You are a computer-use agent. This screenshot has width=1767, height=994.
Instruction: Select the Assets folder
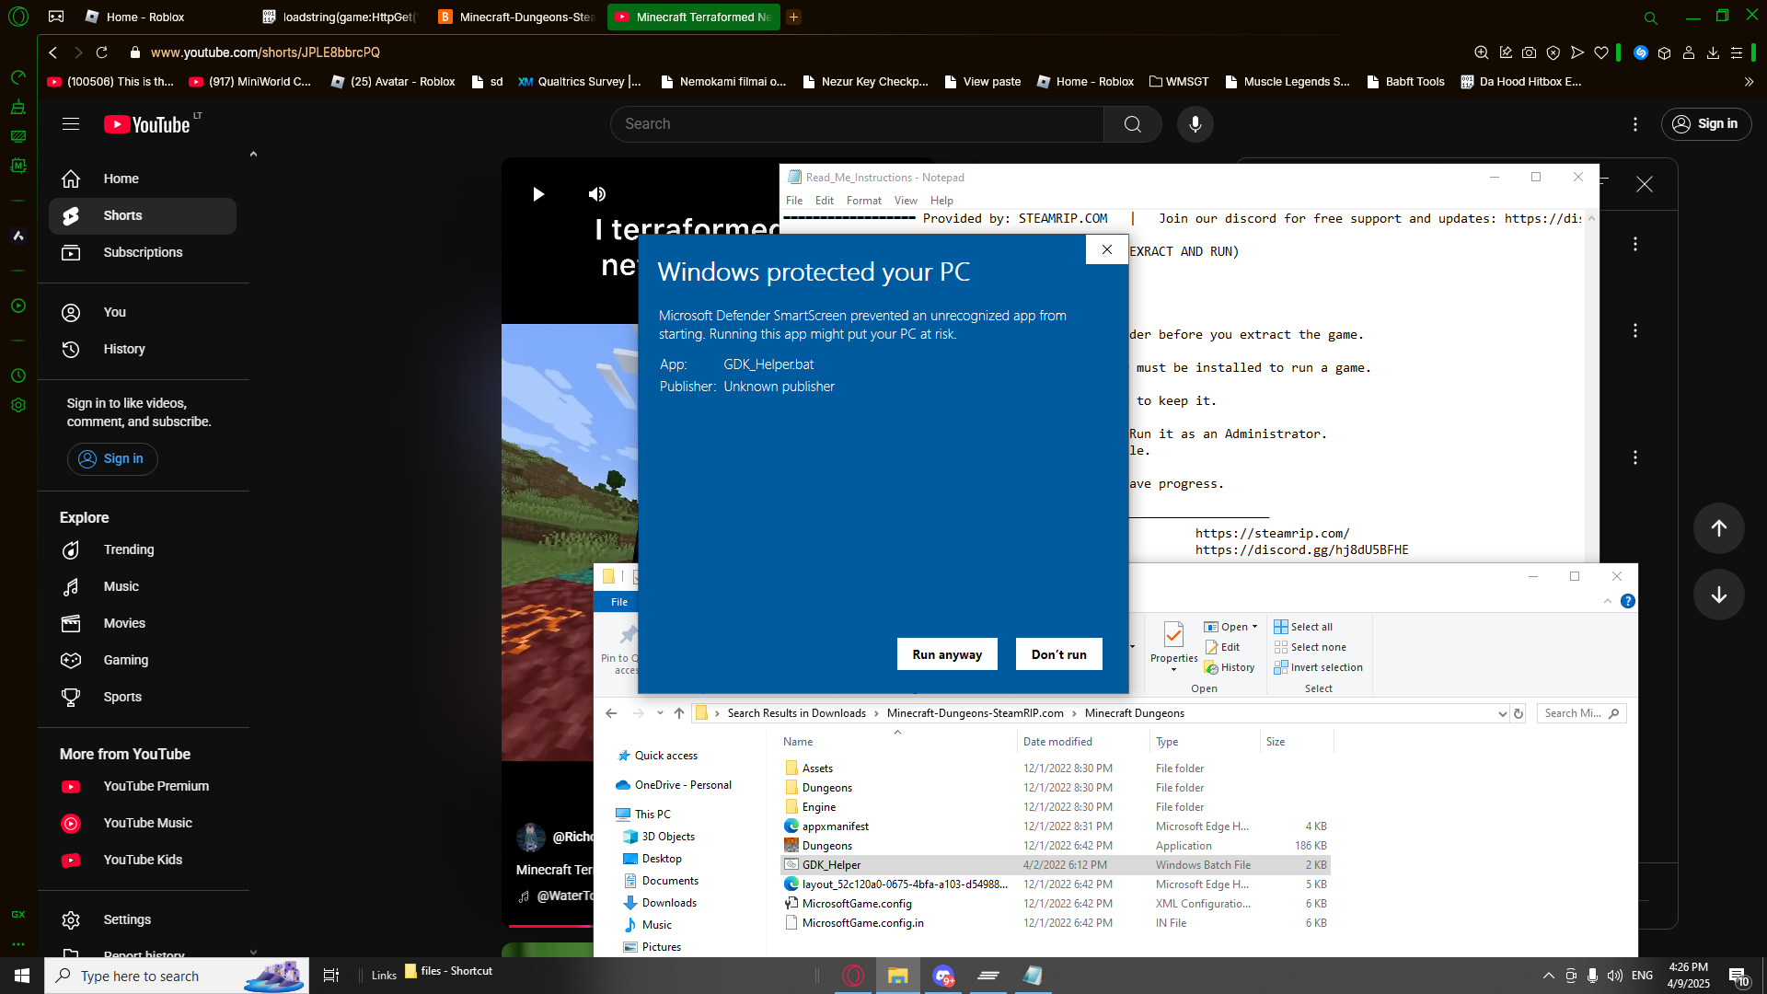(x=1056, y=769)
